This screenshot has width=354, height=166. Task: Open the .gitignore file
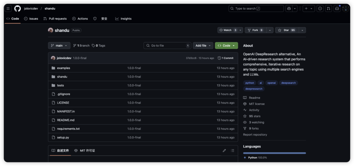(64, 94)
